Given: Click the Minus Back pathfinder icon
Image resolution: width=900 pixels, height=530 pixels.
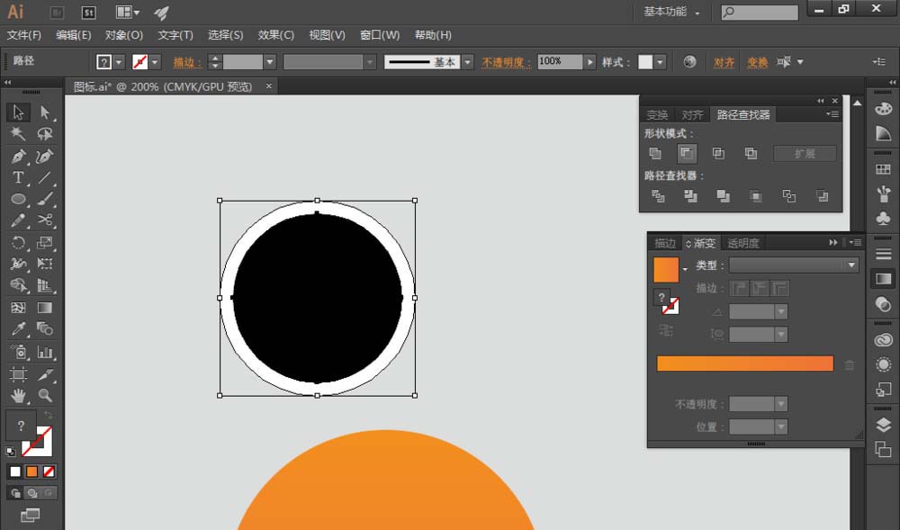Looking at the screenshot, I should pyautogui.click(x=822, y=196).
